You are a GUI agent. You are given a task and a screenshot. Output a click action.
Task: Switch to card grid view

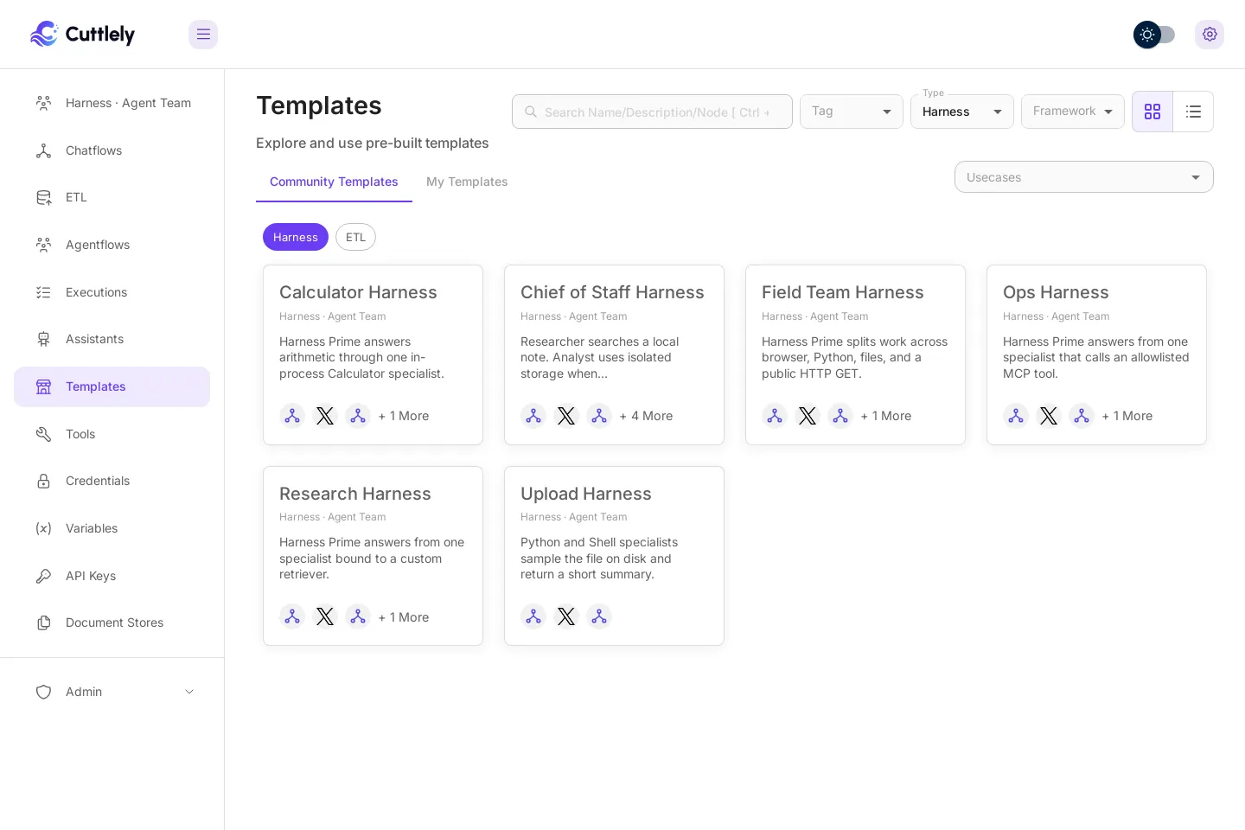tap(1152, 112)
